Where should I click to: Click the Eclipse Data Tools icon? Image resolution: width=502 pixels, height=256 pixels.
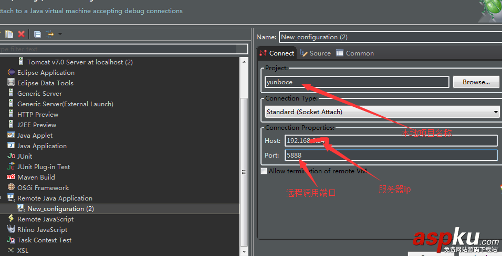pyautogui.click(x=11, y=83)
